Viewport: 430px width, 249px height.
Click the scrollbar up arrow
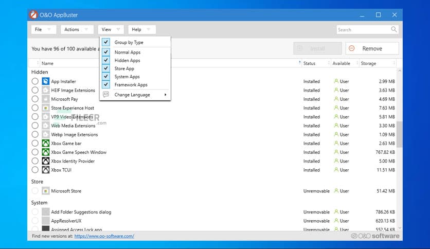tap(400, 71)
